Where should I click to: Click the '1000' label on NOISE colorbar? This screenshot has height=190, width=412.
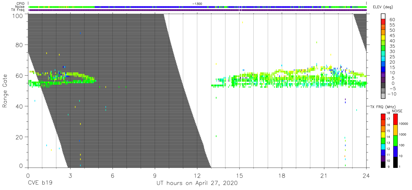403,135
